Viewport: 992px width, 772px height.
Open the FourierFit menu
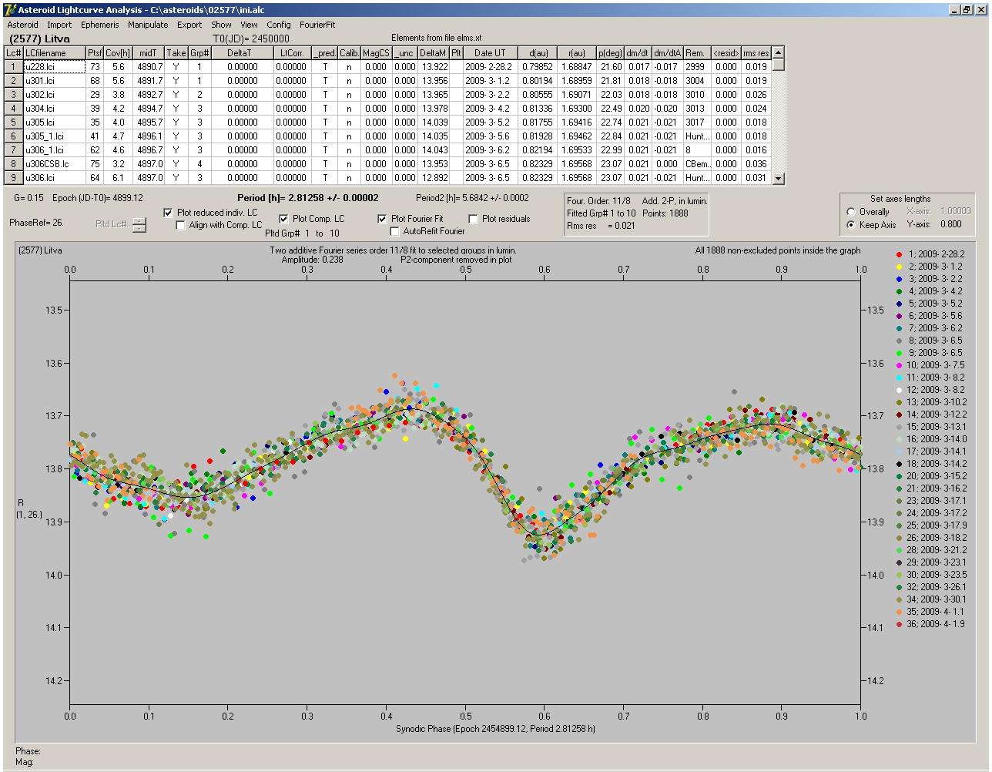pyautogui.click(x=317, y=25)
